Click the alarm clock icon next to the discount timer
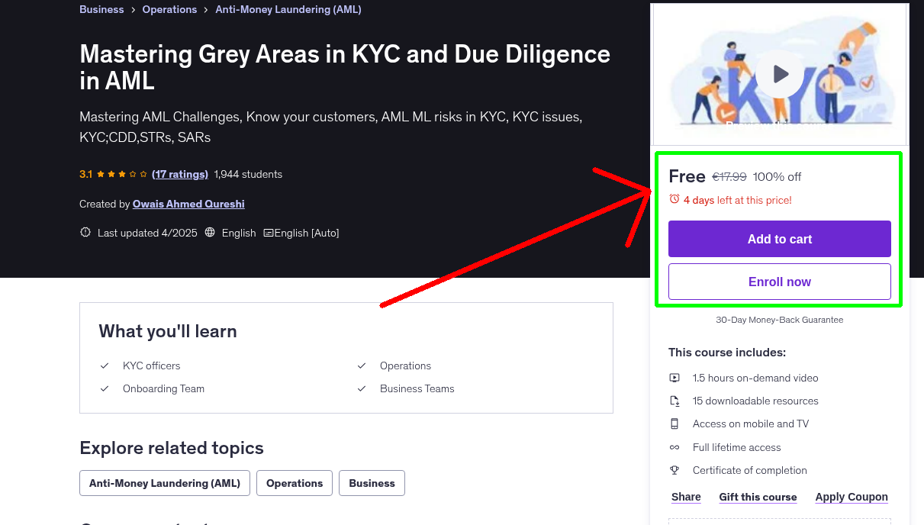Viewport: 924px width, 525px height. coord(674,198)
